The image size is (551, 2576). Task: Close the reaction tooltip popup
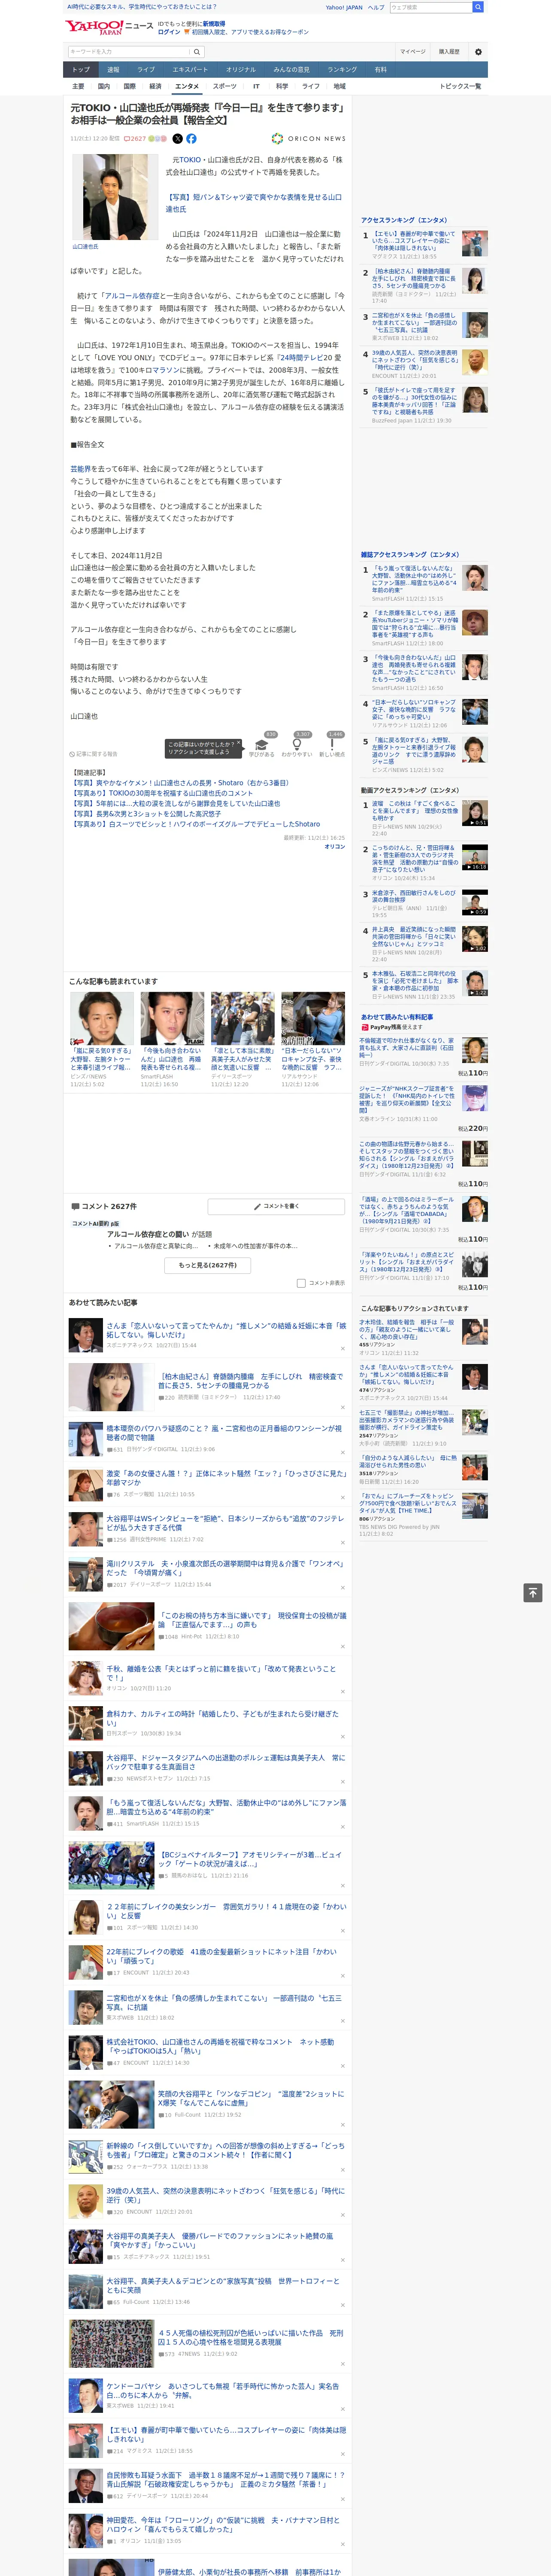point(238,744)
